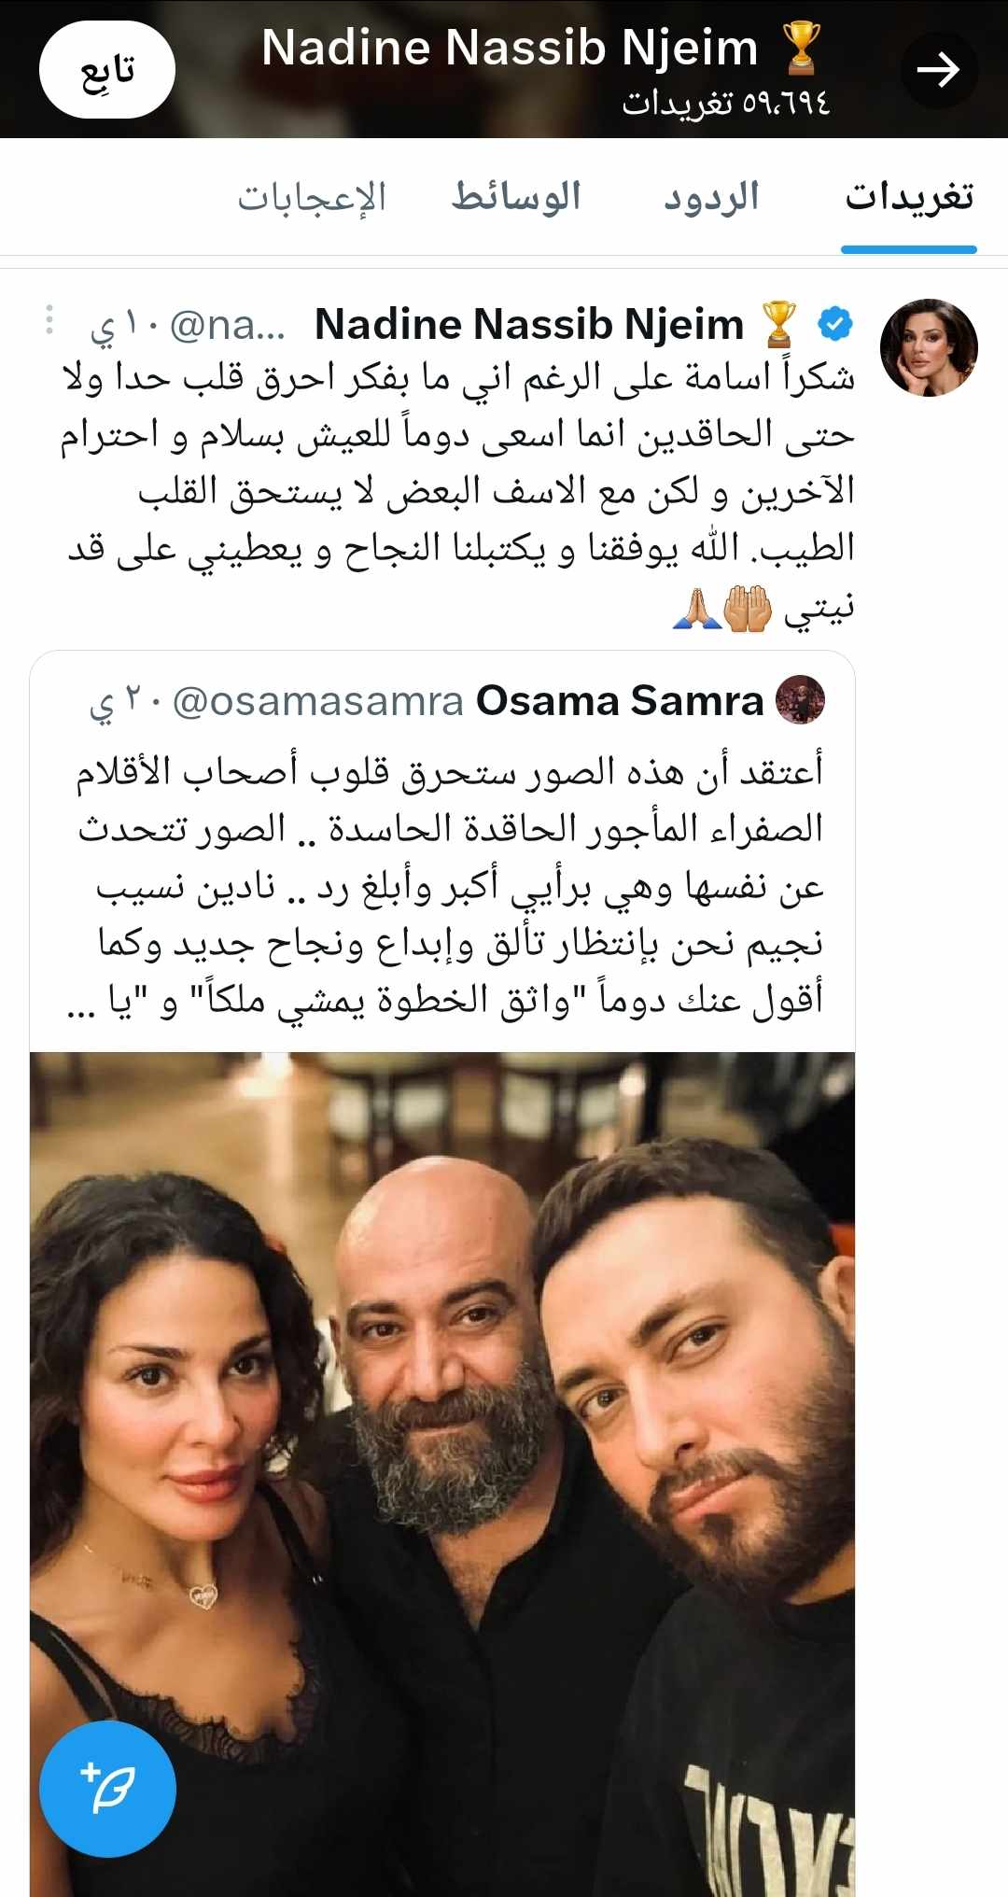Tap Osama Samra's small avatar
Screen dimensions: 1008x1897
pos(801,699)
